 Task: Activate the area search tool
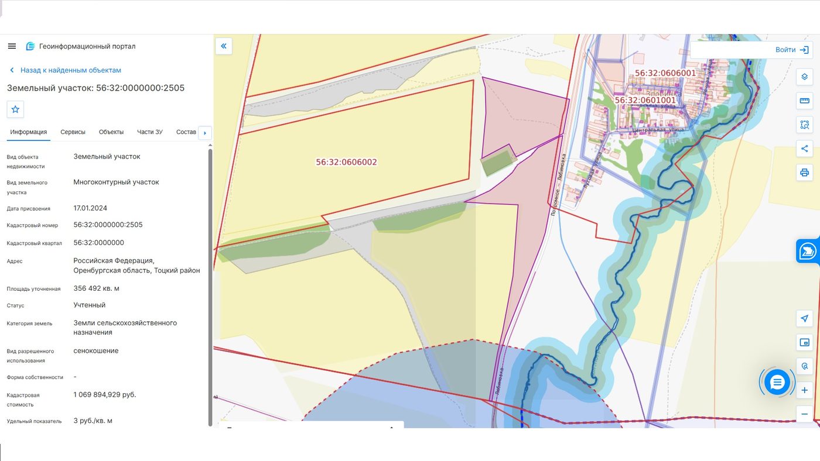coord(805,125)
